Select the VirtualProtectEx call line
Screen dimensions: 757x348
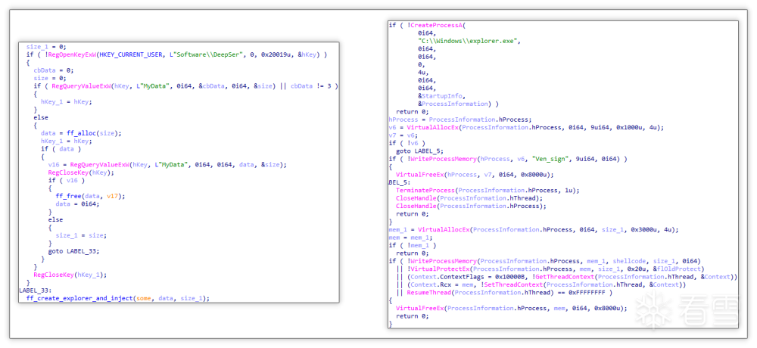[550, 269]
